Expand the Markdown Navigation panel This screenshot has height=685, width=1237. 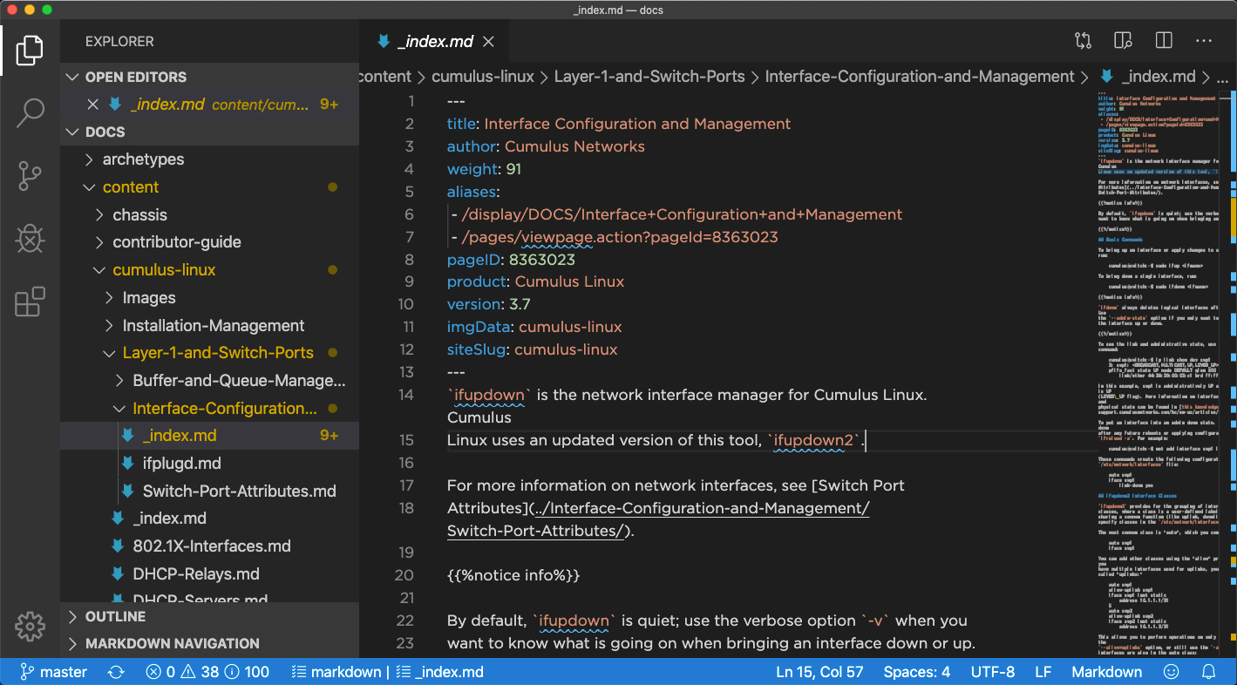click(172, 643)
